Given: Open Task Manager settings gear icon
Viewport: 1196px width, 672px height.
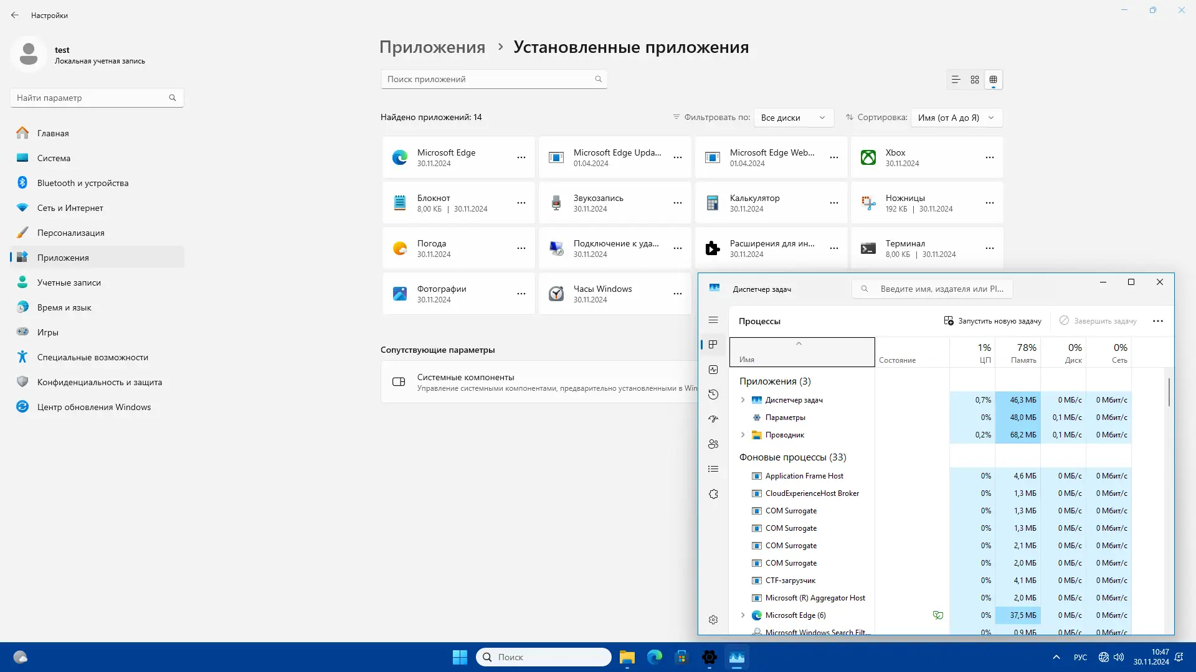Looking at the screenshot, I should [713, 620].
